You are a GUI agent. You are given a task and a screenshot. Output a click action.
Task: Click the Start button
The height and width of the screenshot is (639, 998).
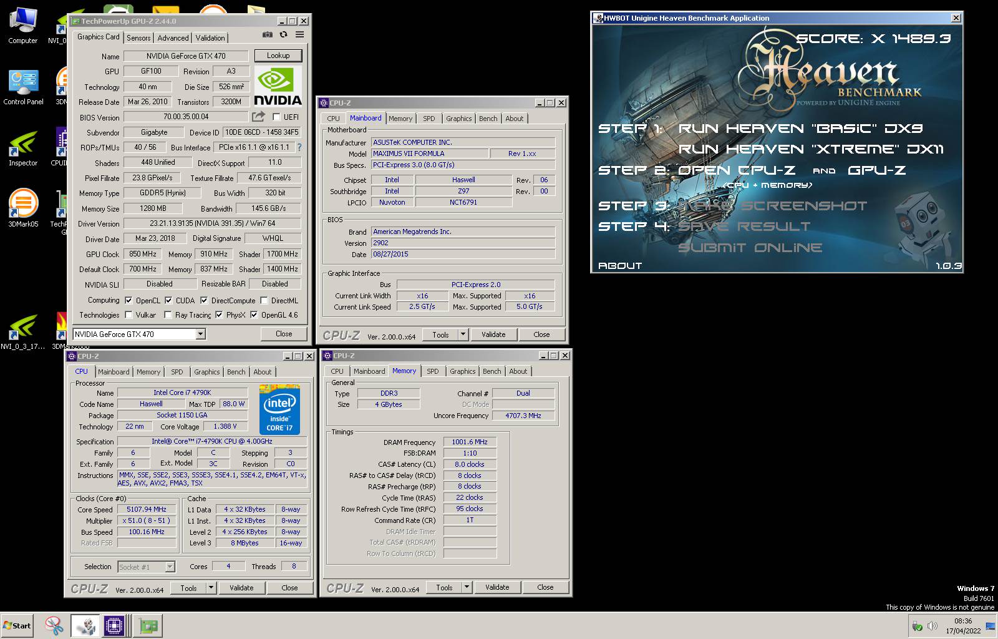(17, 625)
